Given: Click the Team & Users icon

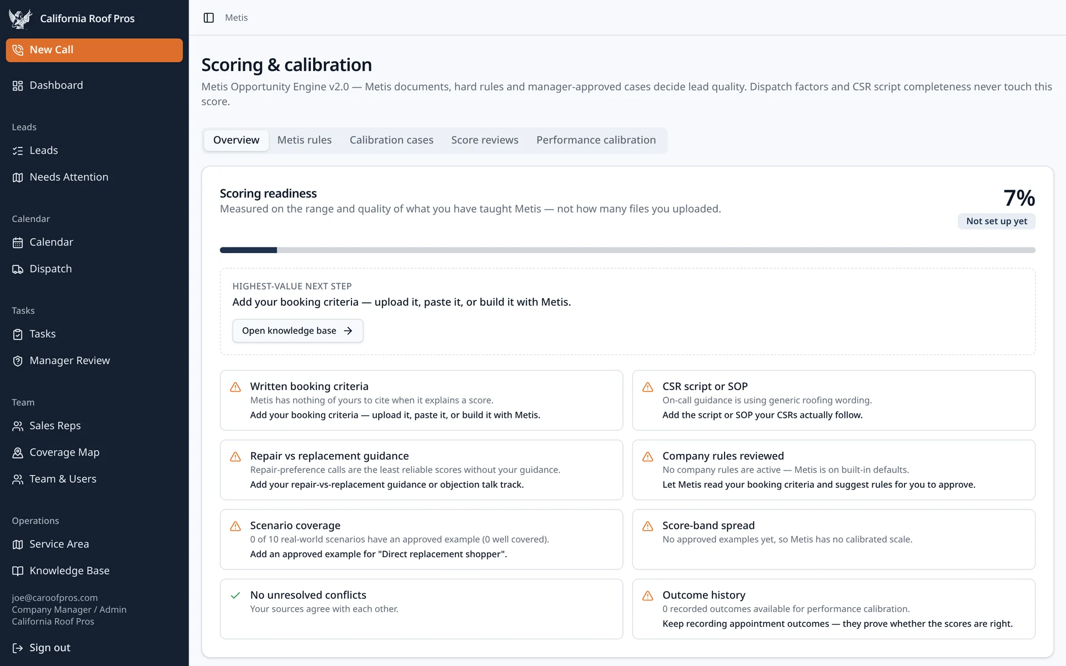Looking at the screenshot, I should 18,480.
